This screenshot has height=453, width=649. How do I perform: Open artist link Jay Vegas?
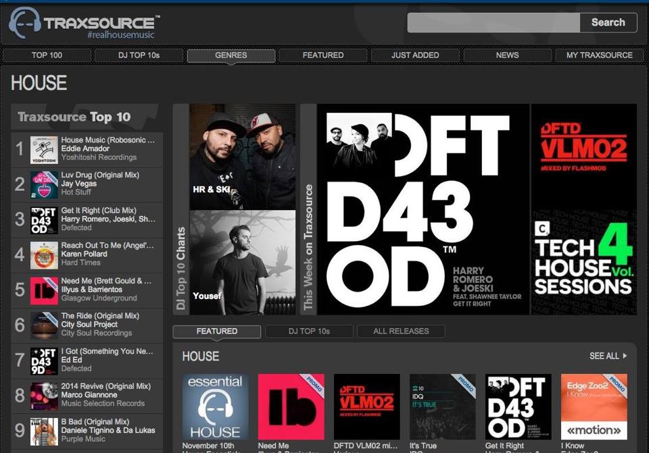[x=78, y=184]
